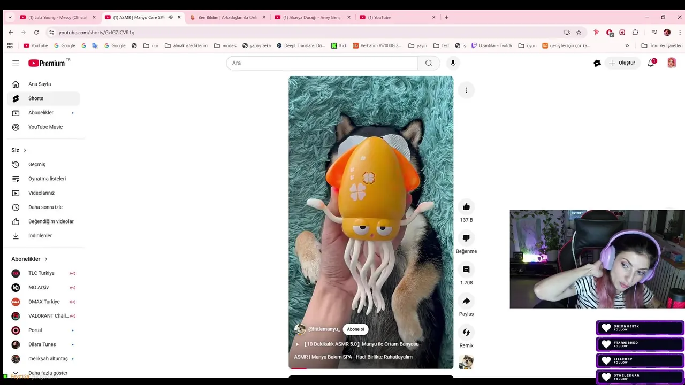This screenshot has width=685, height=385.
Task: Click the sound thumbnail below Remix
Action: (466, 362)
